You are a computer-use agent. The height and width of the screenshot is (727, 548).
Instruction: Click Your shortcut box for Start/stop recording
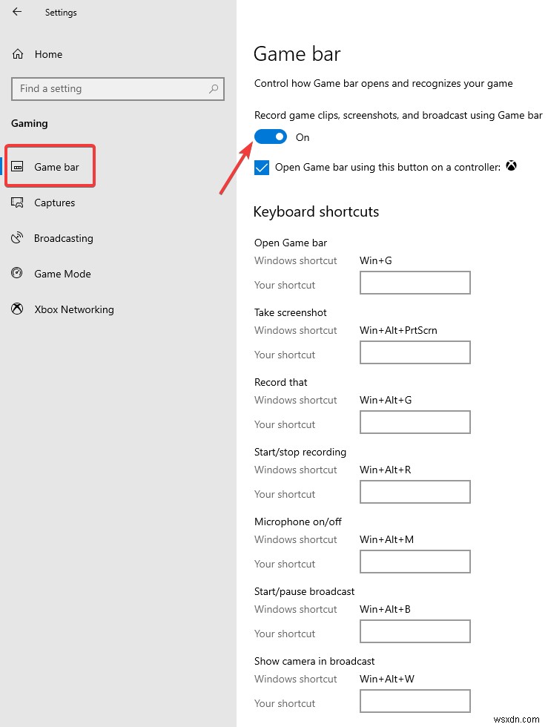[415, 492]
